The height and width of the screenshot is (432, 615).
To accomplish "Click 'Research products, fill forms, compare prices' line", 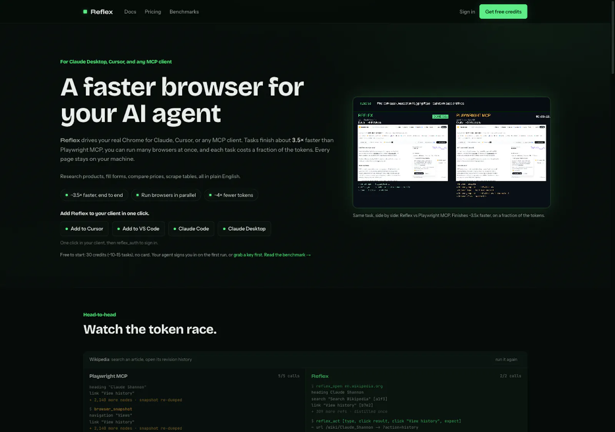I will pos(150,177).
